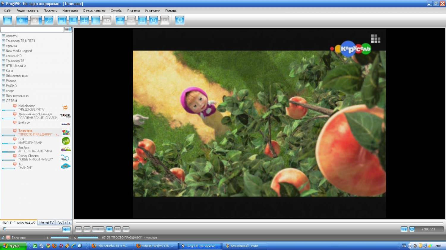
Task: Click the Disney Channel logo
Action: 65,158
